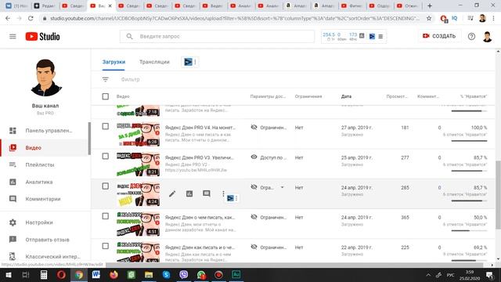Click the page vertical scrollbar thumb
The height and width of the screenshot is (282, 501).
tap(498, 195)
